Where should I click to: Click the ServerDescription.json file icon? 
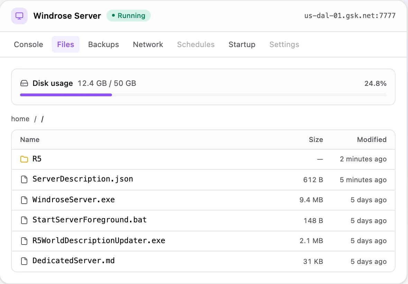coord(24,179)
